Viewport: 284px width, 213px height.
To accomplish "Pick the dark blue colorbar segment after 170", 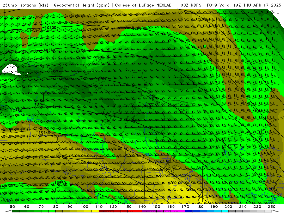I will coord(189,211).
